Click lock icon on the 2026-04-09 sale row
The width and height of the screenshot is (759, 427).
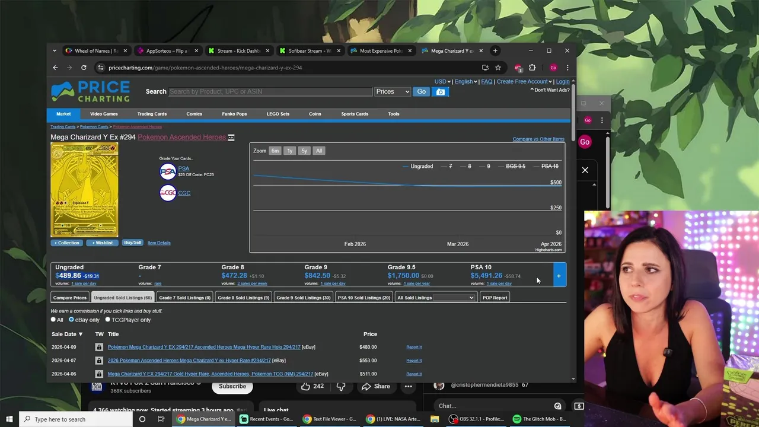click(99, 347)
